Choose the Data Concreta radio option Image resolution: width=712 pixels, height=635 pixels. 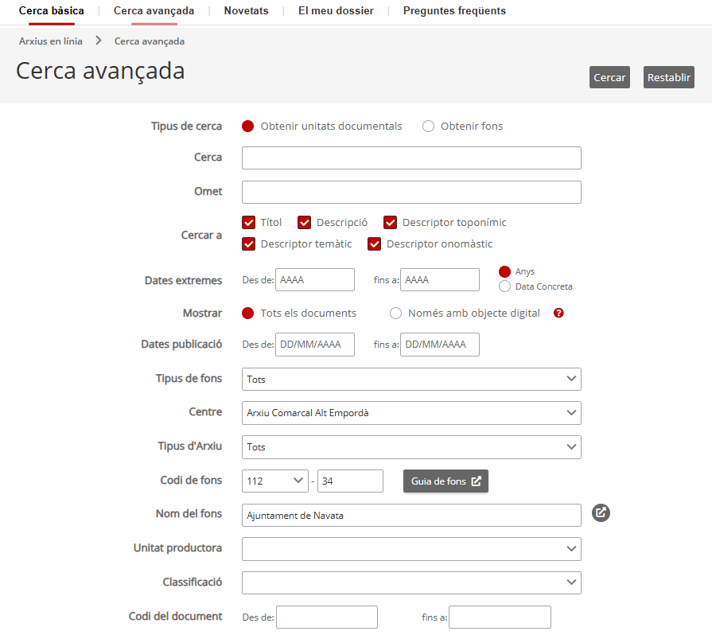504,286
